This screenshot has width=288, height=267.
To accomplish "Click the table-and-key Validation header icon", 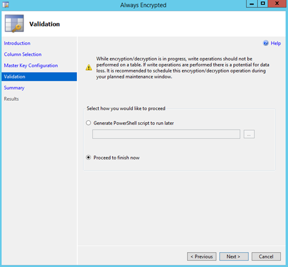I will (x=14, y=24).
